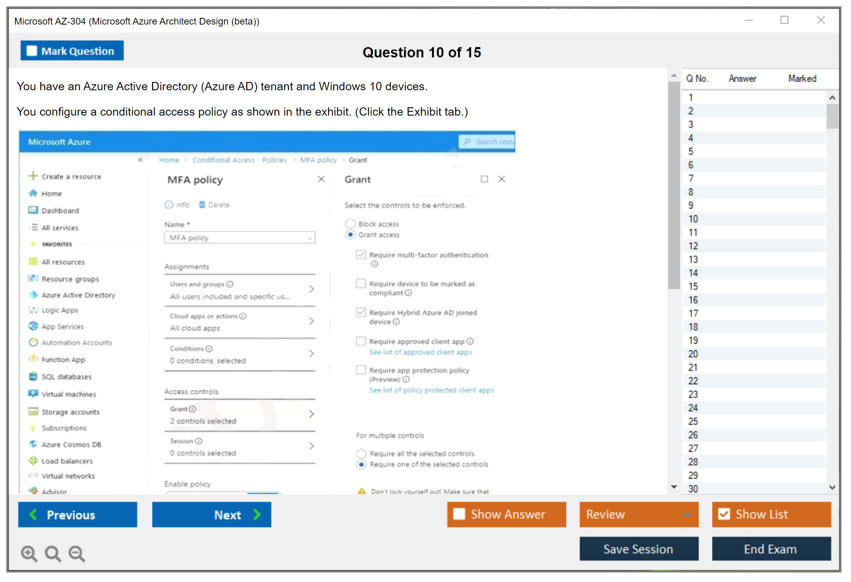Expand the Users and groups assignment
Screen dimensions: 851x582
click(312, 289)
